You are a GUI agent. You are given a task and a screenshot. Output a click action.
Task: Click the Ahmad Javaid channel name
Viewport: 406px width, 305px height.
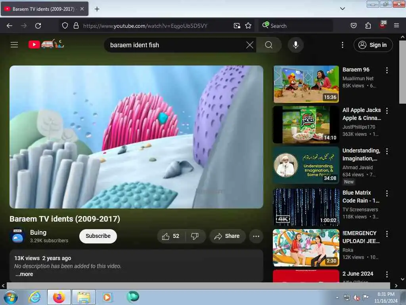pyautogui.click(x=358, y=168)
